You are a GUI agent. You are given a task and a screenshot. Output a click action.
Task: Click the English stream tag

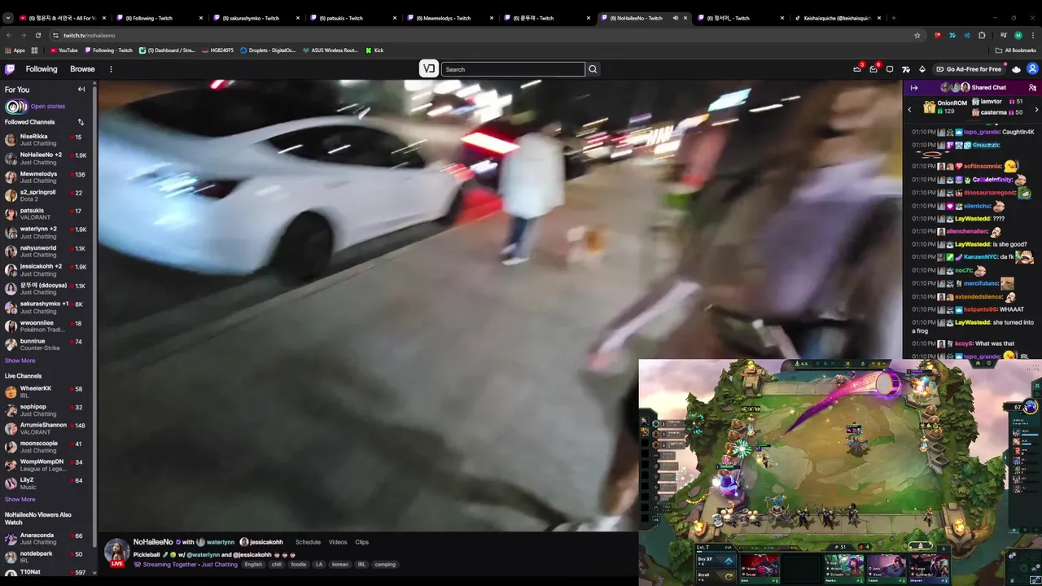coord(253,564)
